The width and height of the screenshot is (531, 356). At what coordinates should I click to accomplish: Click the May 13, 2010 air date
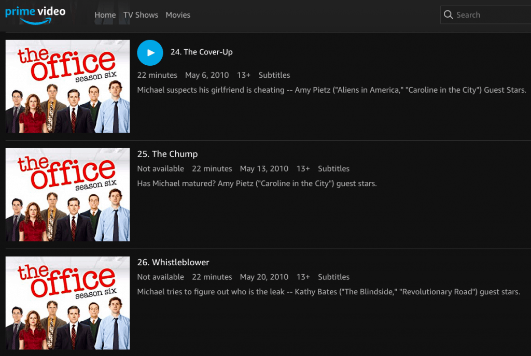pos(264,168)
